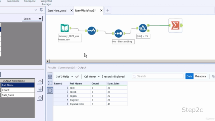Apply field selection checkmark in Results

(x=77, y=77)
